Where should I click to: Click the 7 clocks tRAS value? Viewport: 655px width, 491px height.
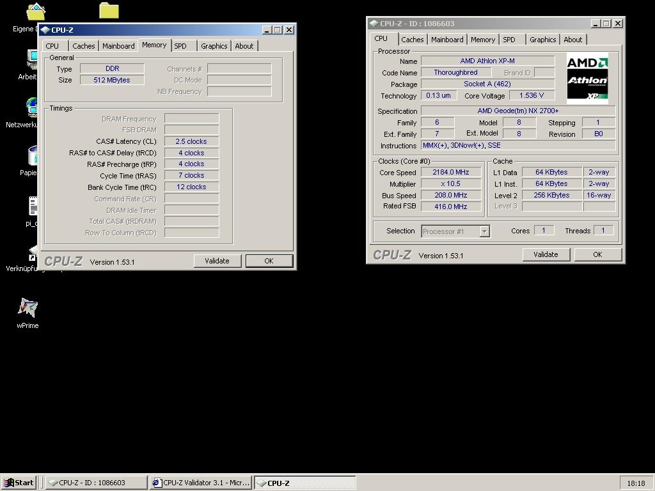[x=191, y=175]
